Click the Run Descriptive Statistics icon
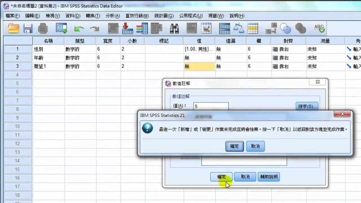Viewport: 361px width, 203px height. point(157,28)
